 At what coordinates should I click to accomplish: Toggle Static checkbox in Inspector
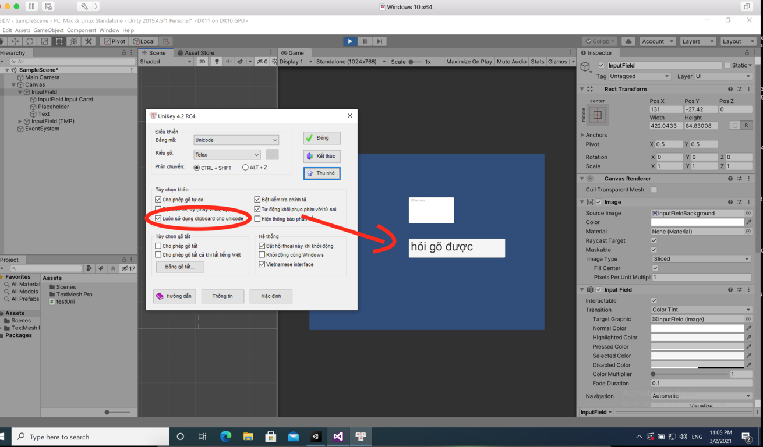tap(727, 65)
